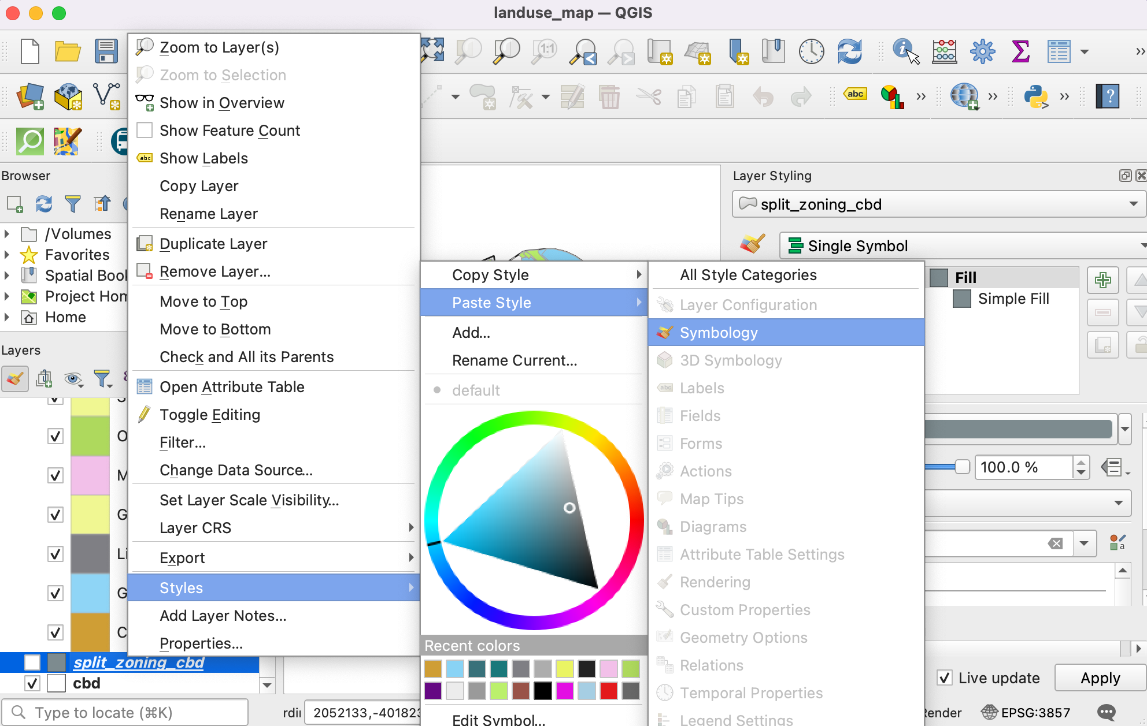
Task: Pick the red swatch in Recent colors
Action: tap(608, 690)
